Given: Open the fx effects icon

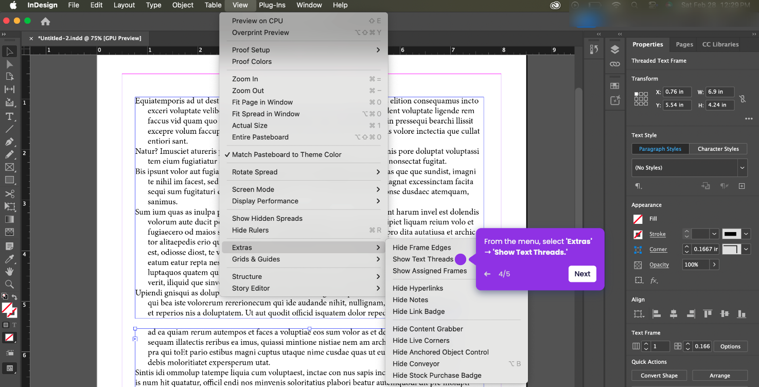Looking at the screenshot, I should pos(654,280).
